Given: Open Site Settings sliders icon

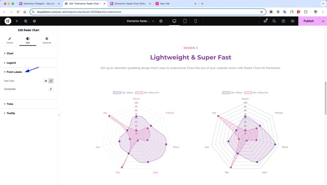Looking at the screenshot, I should click(x=26, y=21).
